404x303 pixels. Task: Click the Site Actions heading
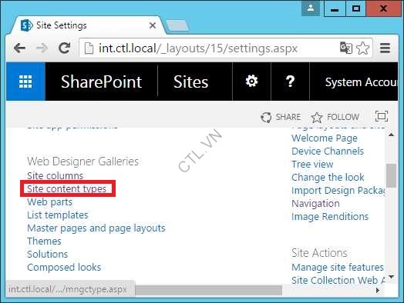coord(319,253)
